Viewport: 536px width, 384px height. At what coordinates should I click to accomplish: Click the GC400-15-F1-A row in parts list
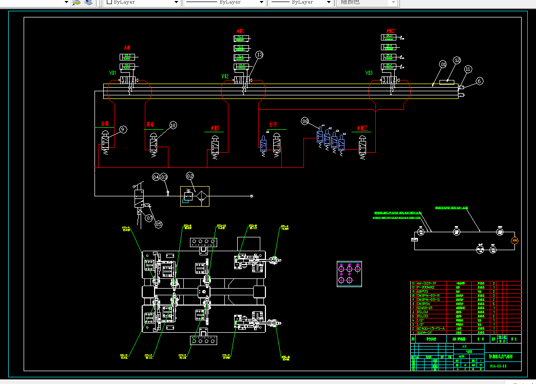click(466, 328)
